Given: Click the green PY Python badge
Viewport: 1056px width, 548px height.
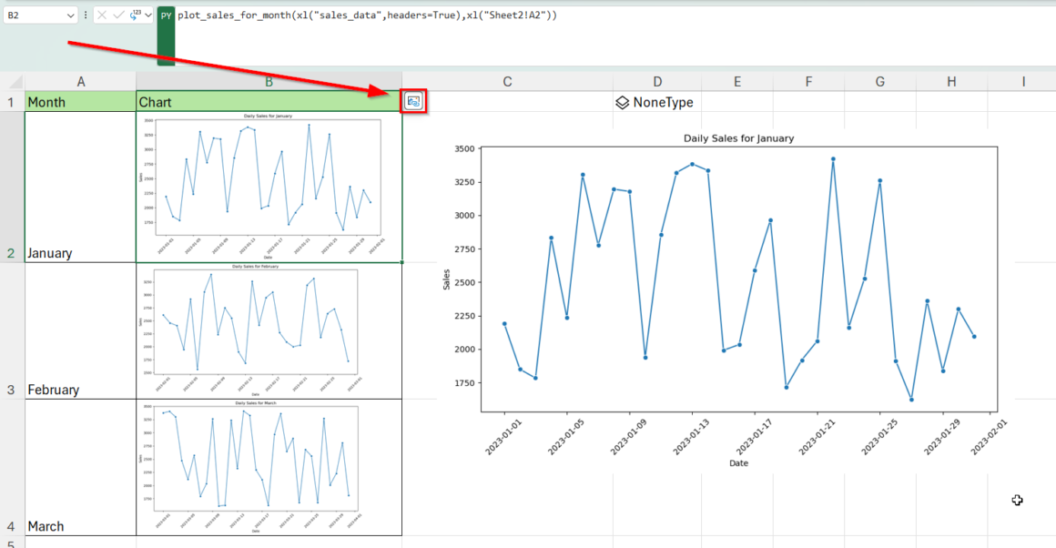Looking at the screenshot, I should (x=165, y=15).
